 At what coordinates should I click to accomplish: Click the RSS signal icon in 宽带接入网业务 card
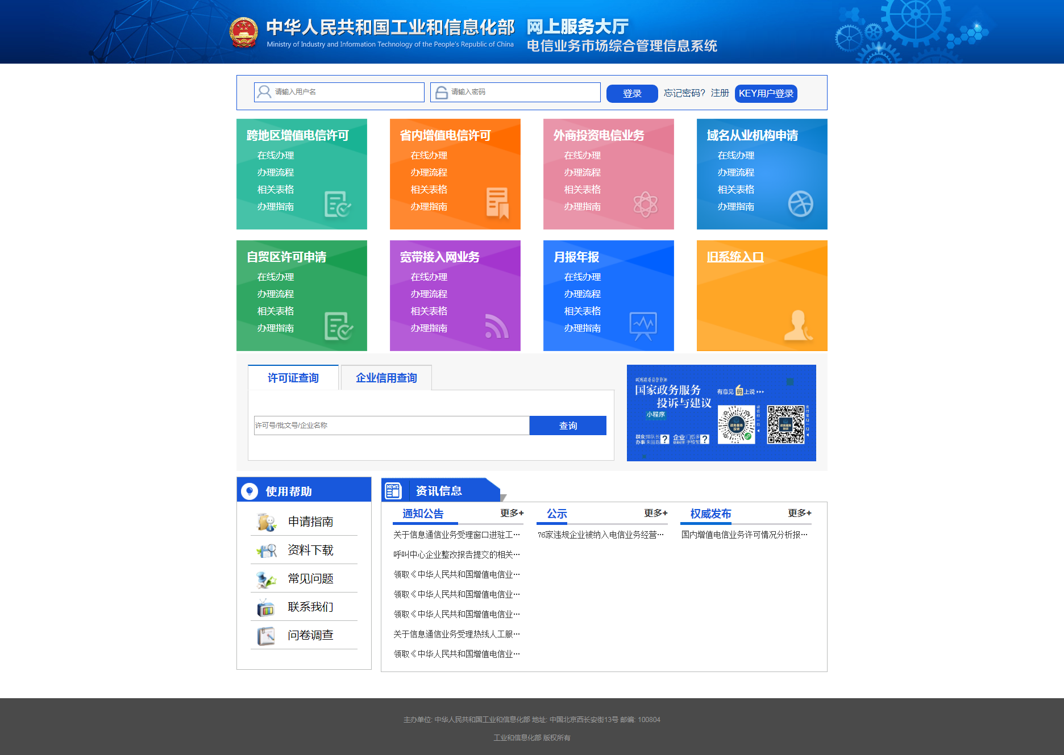[x=497, y=326]
